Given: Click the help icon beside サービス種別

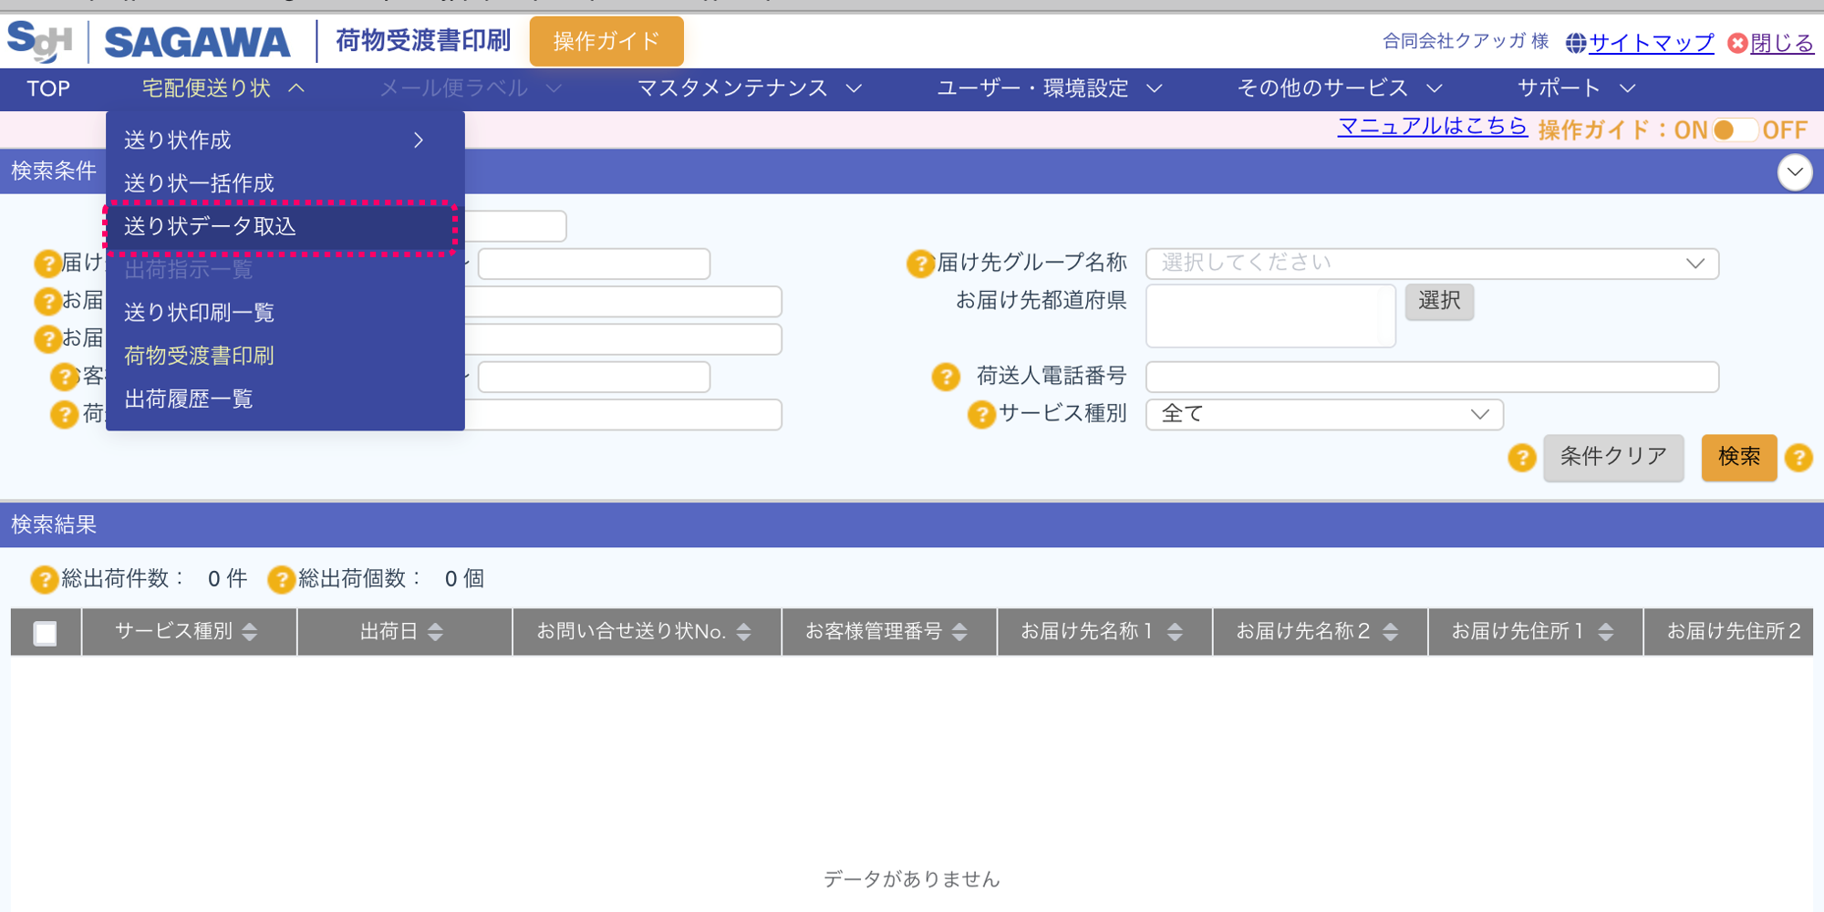Looking at the screenshot, I should pos(980,415).
